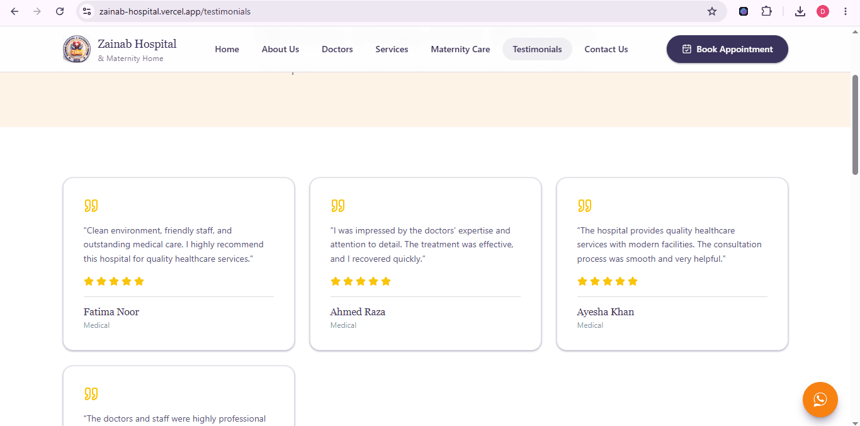Click the "& Maternity Home" subtitle
Screen dimensions: 860x426
click(x=130, y=59)
